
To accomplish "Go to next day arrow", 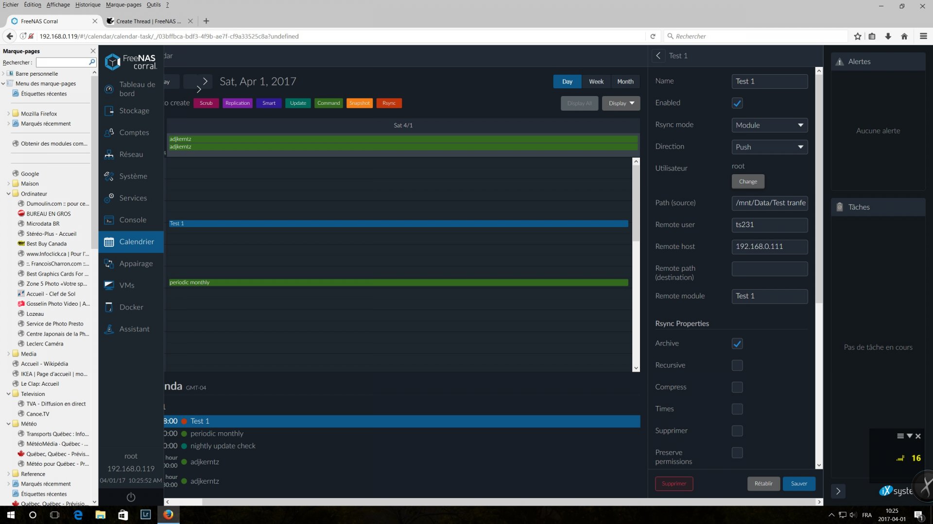I will (x=205, y=82).
